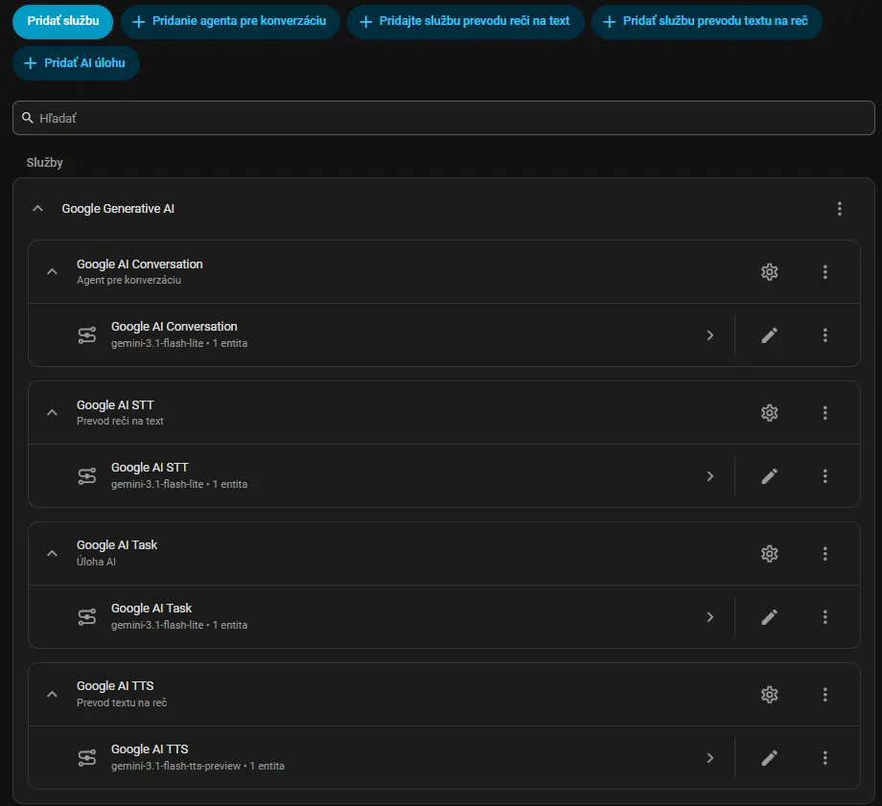
Task: Click the Prevod textu na reč subtitle
Action: pos(122,702)
